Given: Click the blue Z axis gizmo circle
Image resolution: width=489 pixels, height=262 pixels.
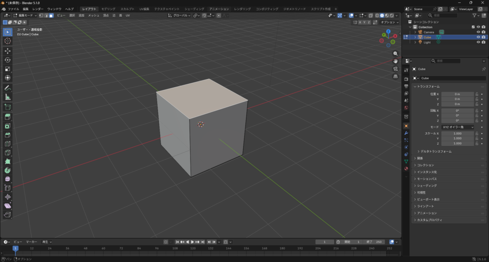Looking at the screenshot, I should click(388, 31).
